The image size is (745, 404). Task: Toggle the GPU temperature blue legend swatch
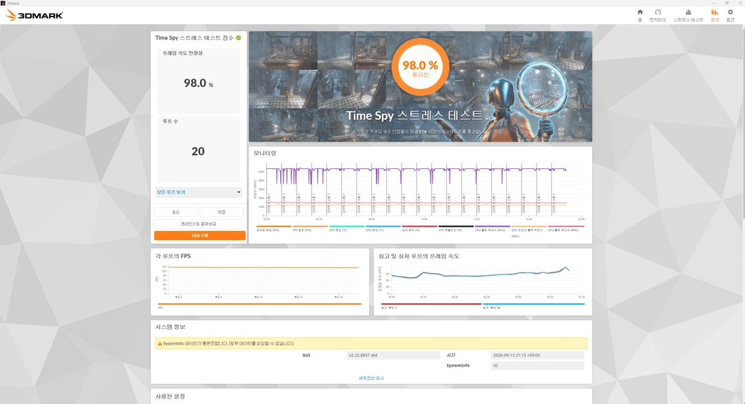pos(383,226)
